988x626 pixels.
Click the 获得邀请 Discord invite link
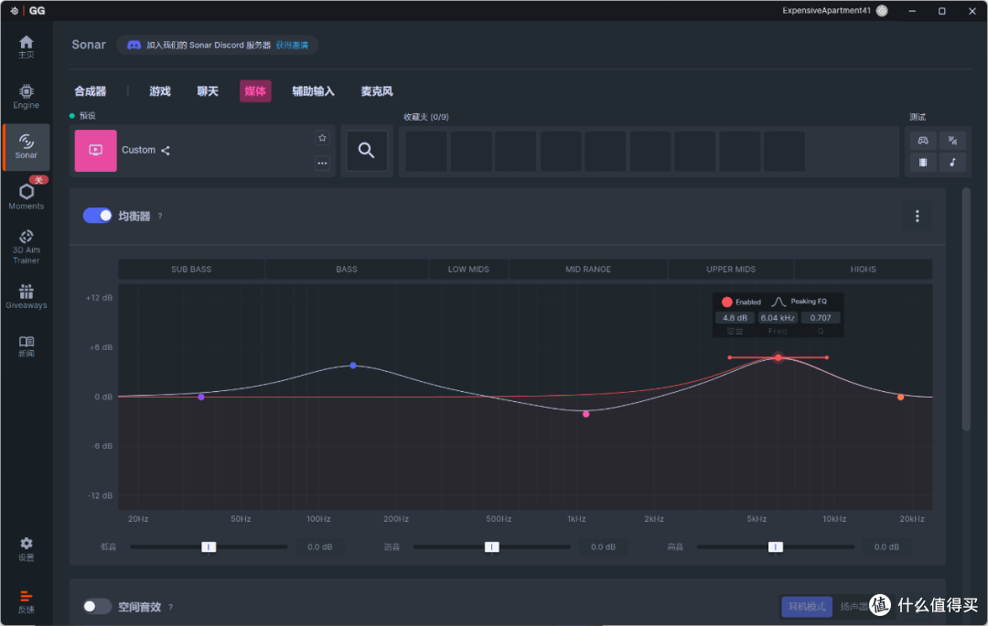click(292, 46)
